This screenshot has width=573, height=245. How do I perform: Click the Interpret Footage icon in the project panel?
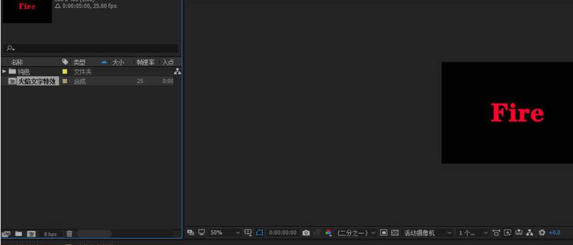(6, 233)
